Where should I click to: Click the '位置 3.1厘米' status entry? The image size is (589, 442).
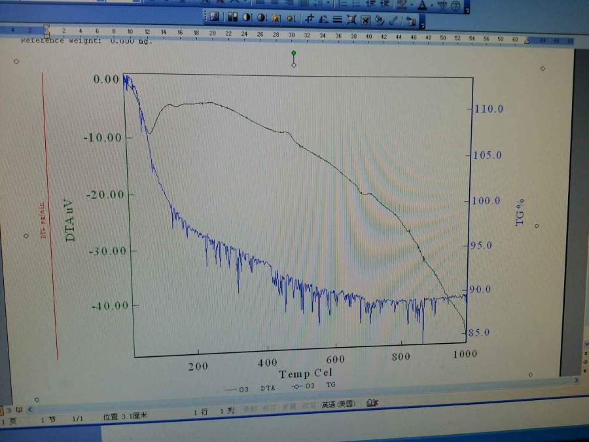pyautogui.click(x=125, y=416)
